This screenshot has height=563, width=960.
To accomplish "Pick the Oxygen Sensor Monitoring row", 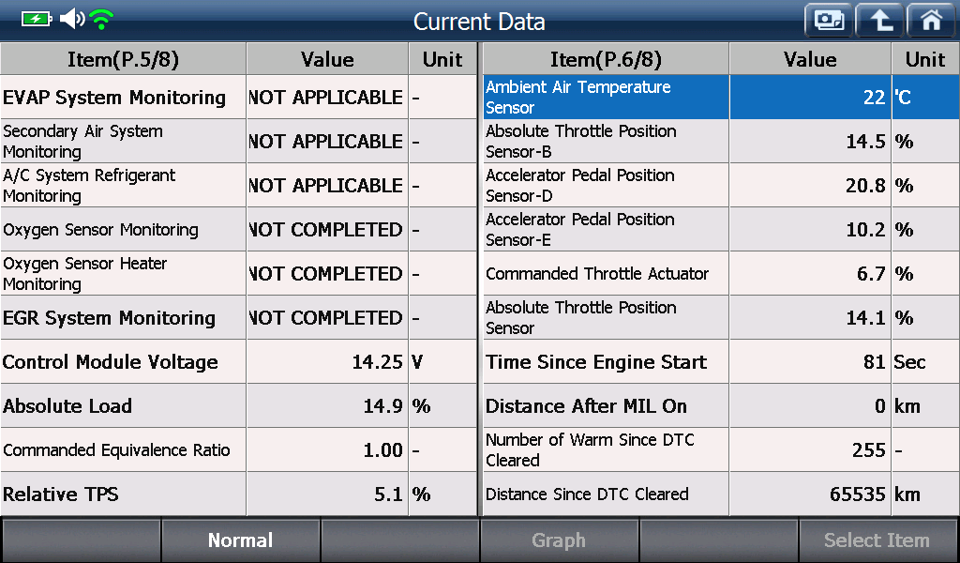I will pos(238,229).
